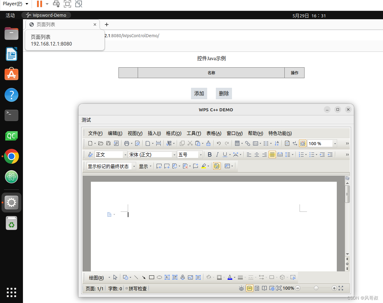Click the align right icon
The width and height of the screenshot is (383, 303).
264,154
